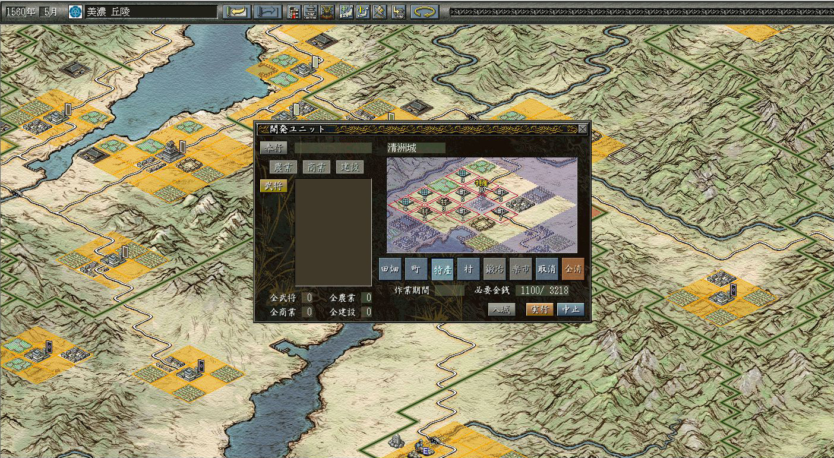Click the orange 全消 clear-all button
834x458 pixels.
[x=573, y=269]
